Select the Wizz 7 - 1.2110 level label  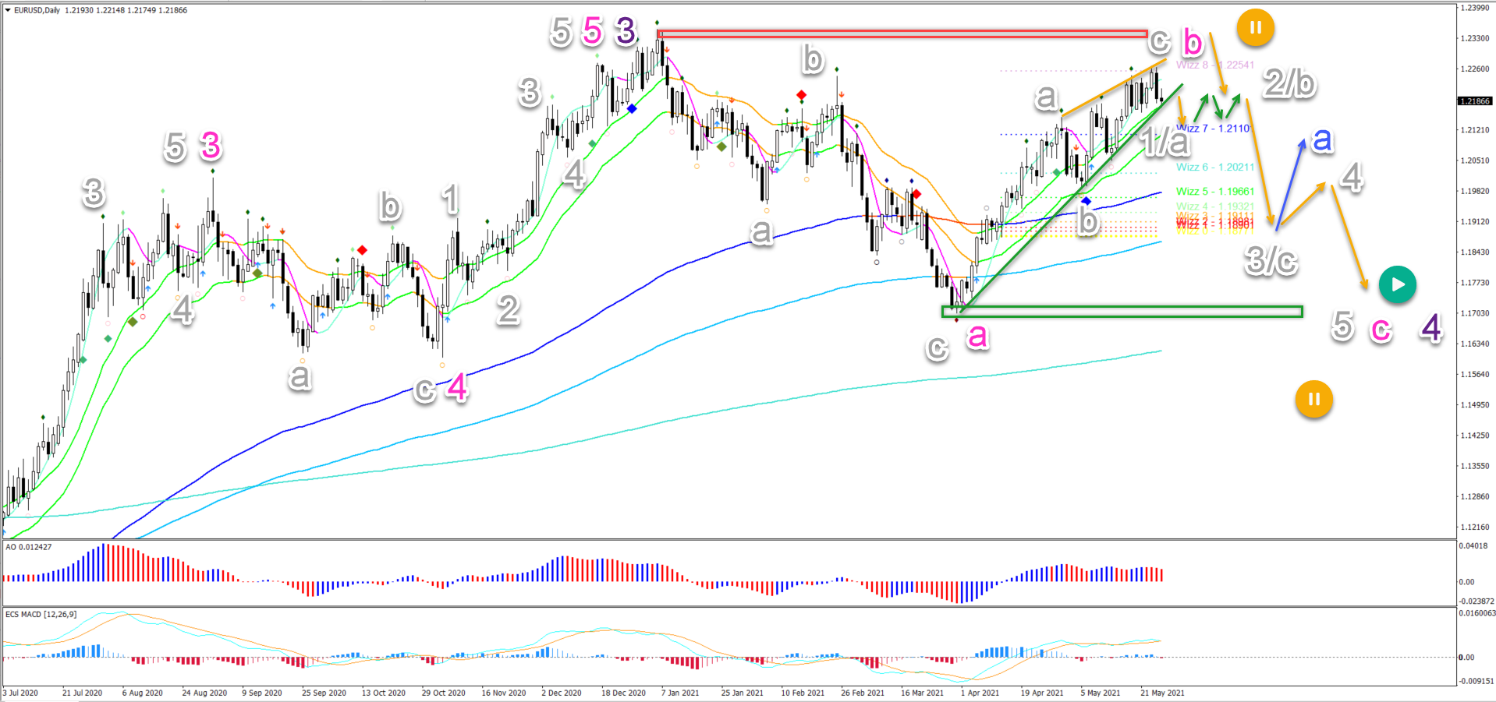[x=1214, y=129]
